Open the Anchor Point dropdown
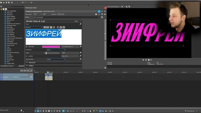The height and width of the screenshot is (113, 201). [x=56, y=59]
